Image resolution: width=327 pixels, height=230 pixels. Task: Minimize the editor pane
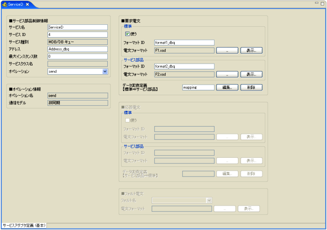[x=316, y=3]
